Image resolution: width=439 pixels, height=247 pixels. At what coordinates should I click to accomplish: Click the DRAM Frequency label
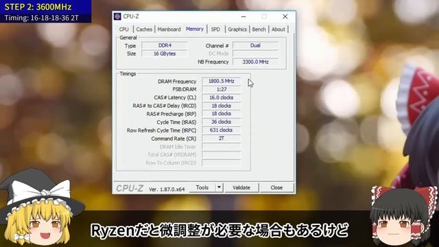pyautogui.click(x=177, y=82)
